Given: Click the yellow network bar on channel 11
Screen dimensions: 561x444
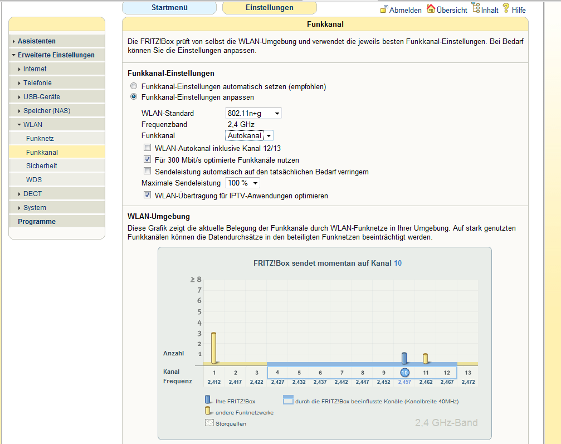Looking at the screenshot, I should click(426, 359).
